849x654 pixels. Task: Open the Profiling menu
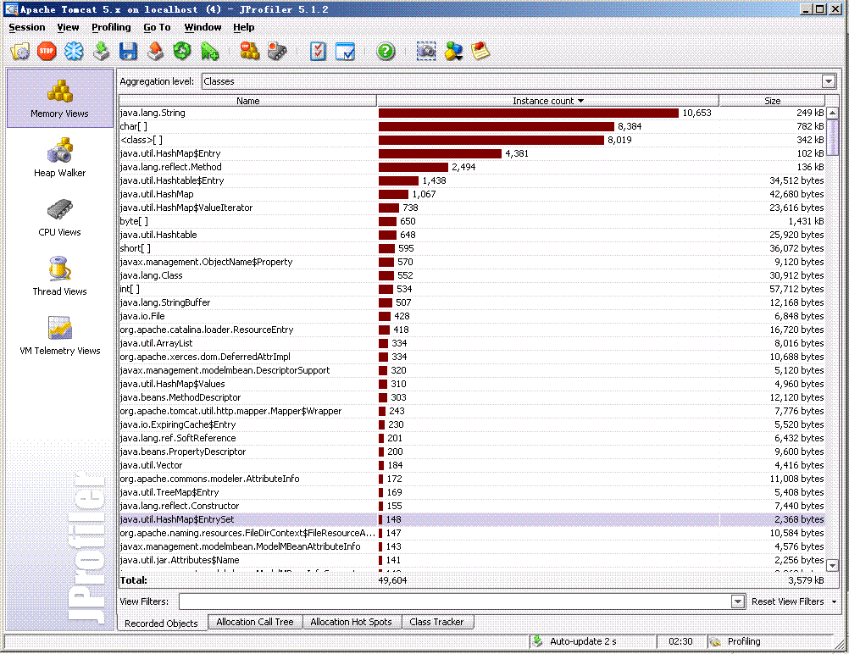coord(111,27)
